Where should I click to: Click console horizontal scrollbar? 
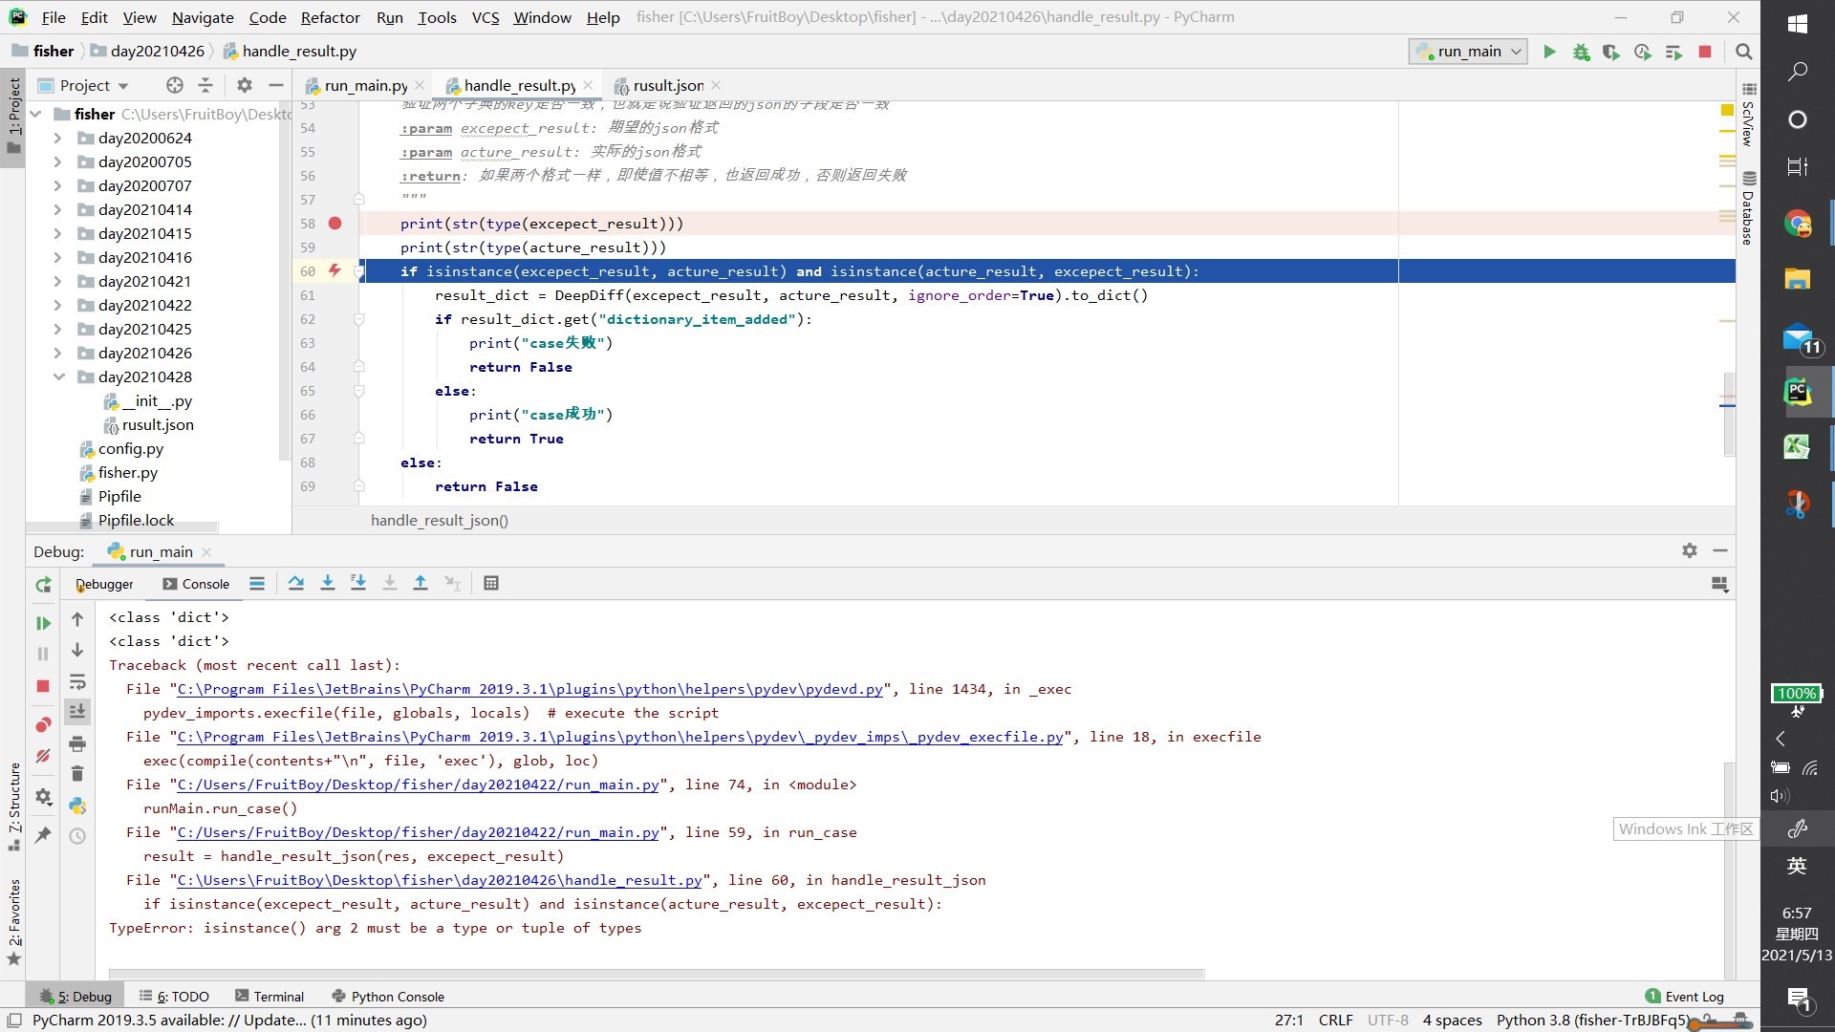[656, 974]
